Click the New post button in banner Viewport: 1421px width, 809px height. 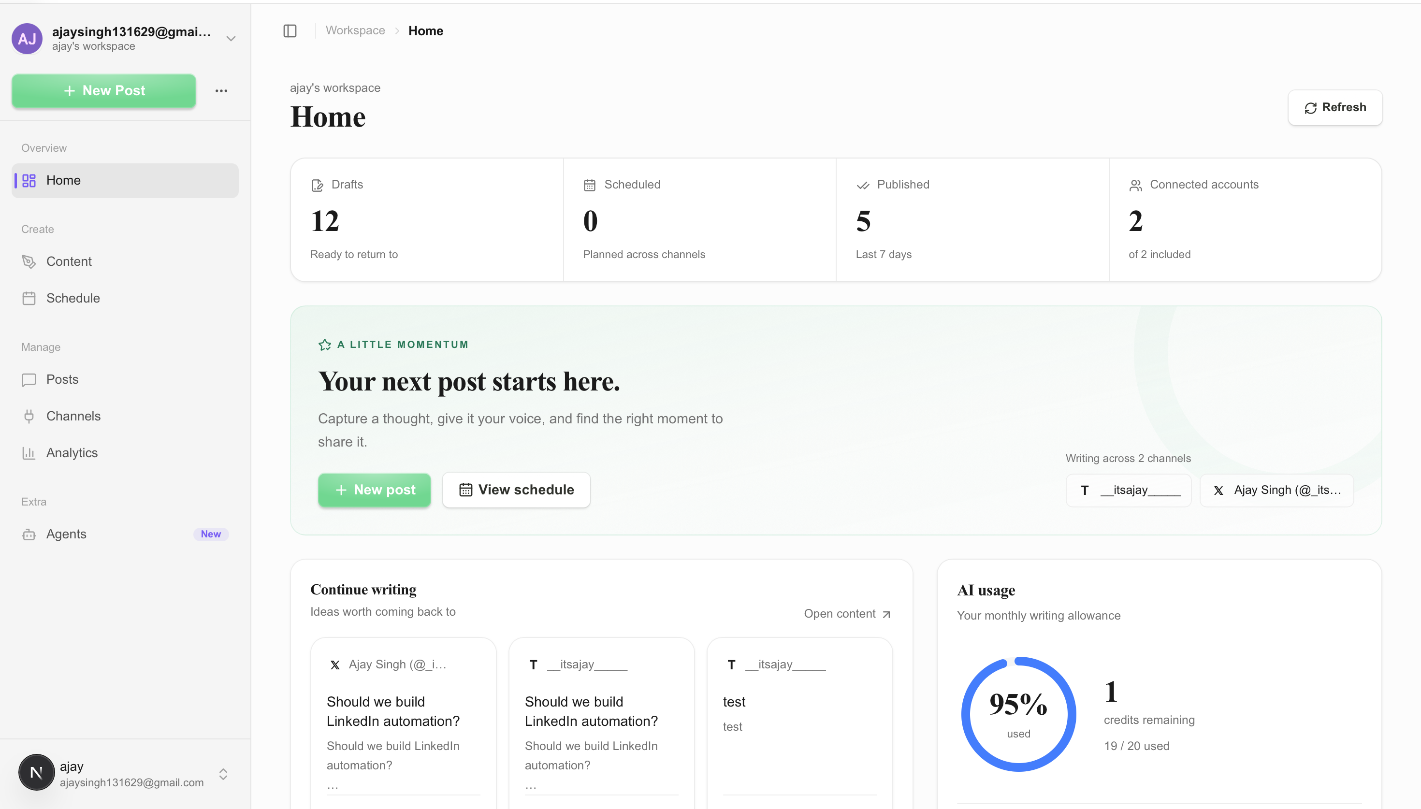coord(375,490)
